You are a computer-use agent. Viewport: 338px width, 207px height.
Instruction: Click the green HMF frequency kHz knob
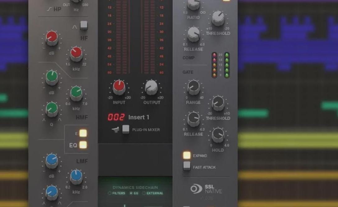click(x=76, y=93)
